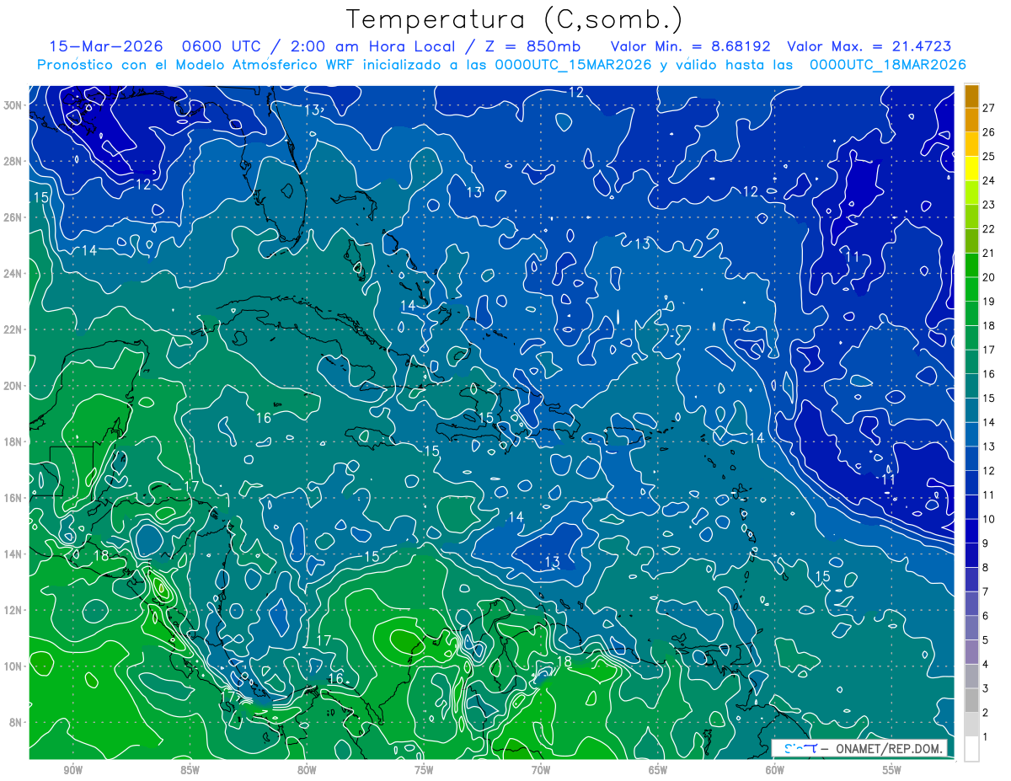Click the "Valor Min. = 8.68192" readout
This screenshot has height=781, width=1011.
coord(693,46)
